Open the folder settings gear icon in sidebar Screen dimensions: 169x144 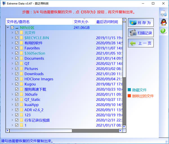[163, 13]
